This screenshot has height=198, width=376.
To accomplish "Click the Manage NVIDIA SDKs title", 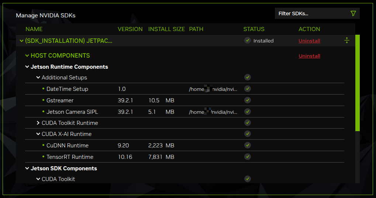I will (x=45, y=16).
